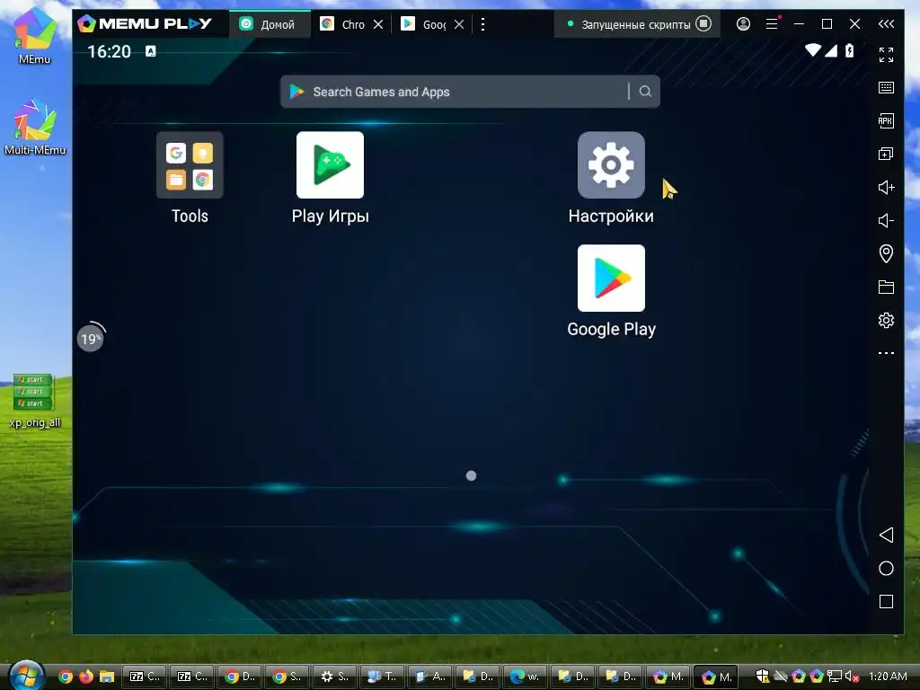The image size is (920, 690).
Task: Open MEmu settings gear in sidebar
Action: click(x=886, y=321)
